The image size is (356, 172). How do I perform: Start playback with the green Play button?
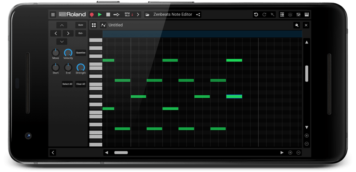click(100, 15)
